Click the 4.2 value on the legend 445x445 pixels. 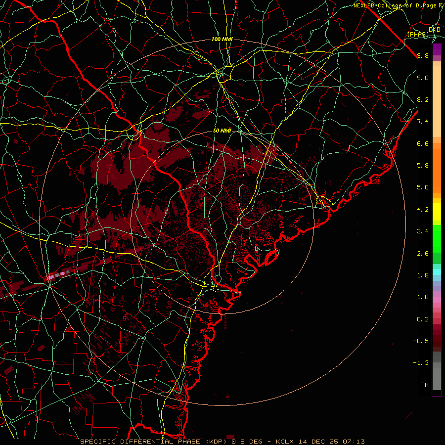click(x=423, y=210)
